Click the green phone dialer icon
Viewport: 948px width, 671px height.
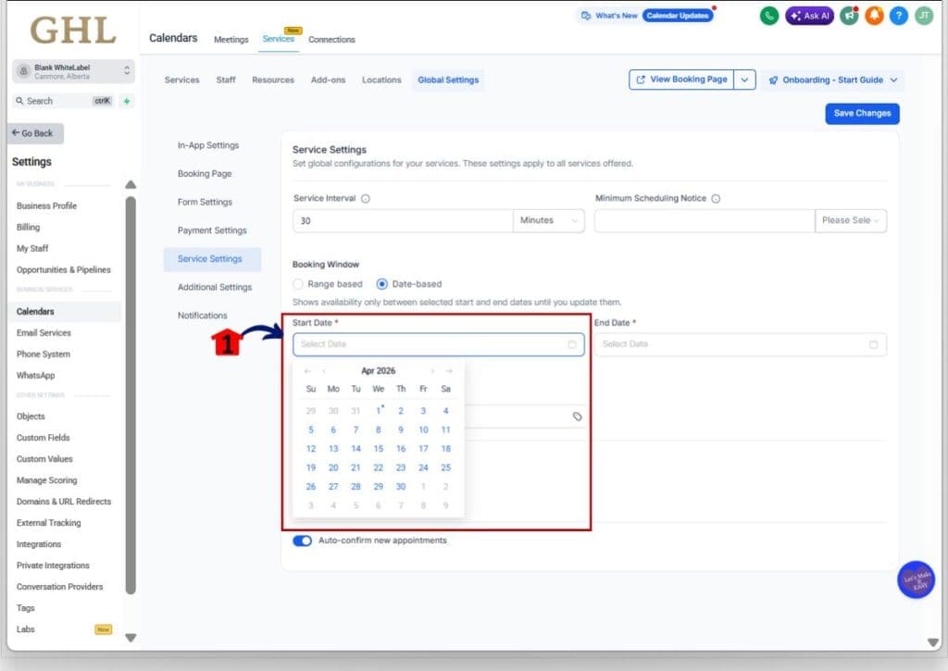pos(769,16)
